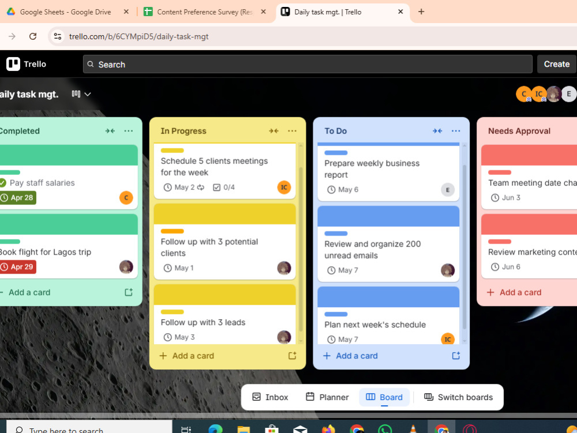Viewport: 577px width, 433px height.
Task: Open the IC board member avatar in header
Action: pyautogui.click(x=539, y=94)
